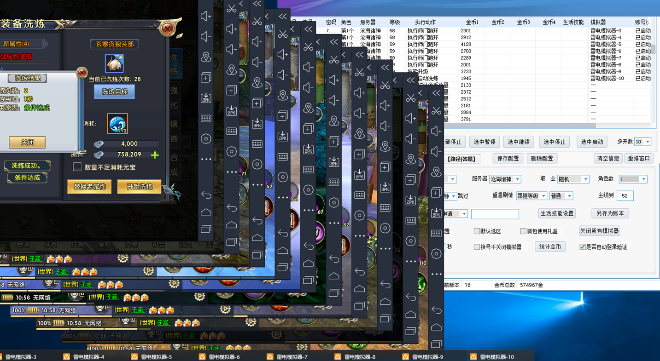Click the 清空信息 button
Screen dimensions: 660x361
click(x=608, y=158)
